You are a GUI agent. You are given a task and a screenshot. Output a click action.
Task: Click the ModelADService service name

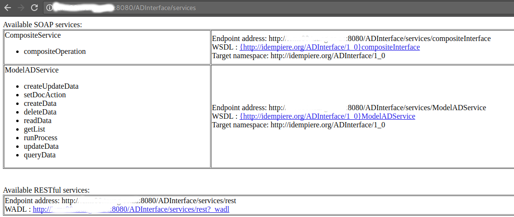32,70
